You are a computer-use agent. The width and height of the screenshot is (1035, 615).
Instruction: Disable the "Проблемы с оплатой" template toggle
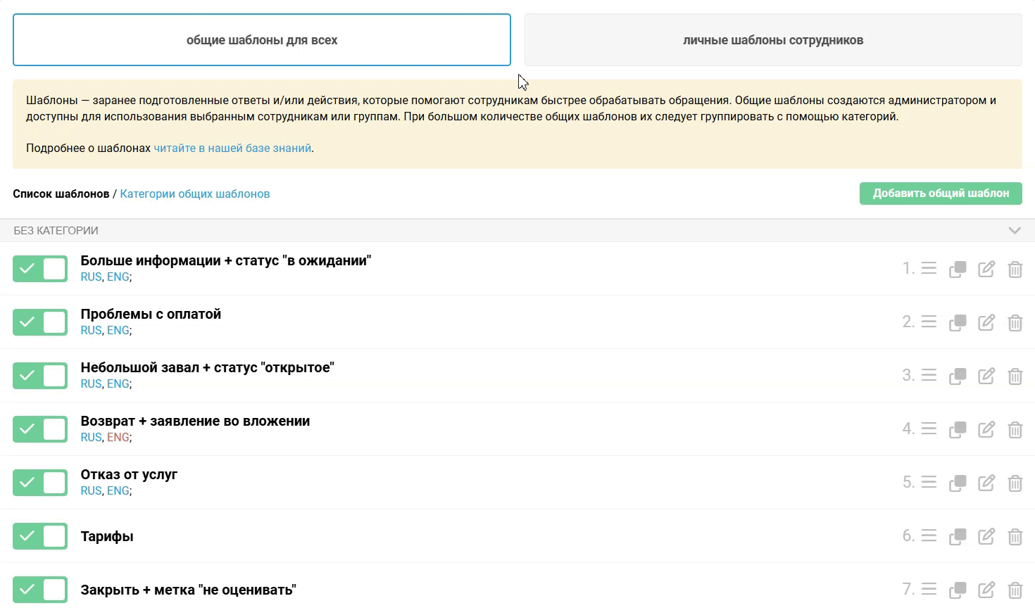point(40,322)
